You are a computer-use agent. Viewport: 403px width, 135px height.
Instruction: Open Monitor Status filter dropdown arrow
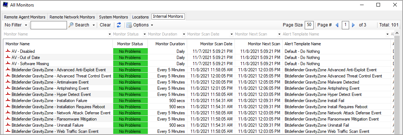(145, 34)
